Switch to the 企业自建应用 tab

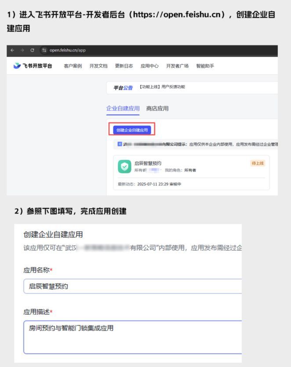coord(123,108)
